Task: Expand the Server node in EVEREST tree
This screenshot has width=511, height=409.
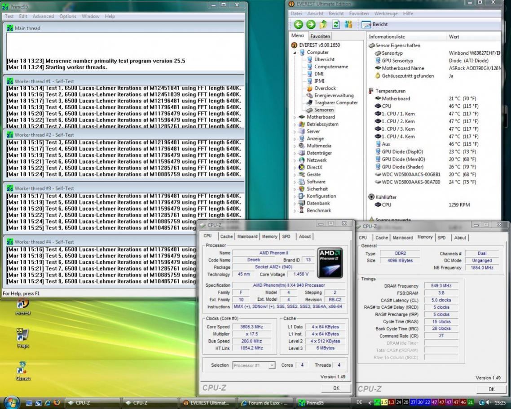Action: click(x=295, y=131)
